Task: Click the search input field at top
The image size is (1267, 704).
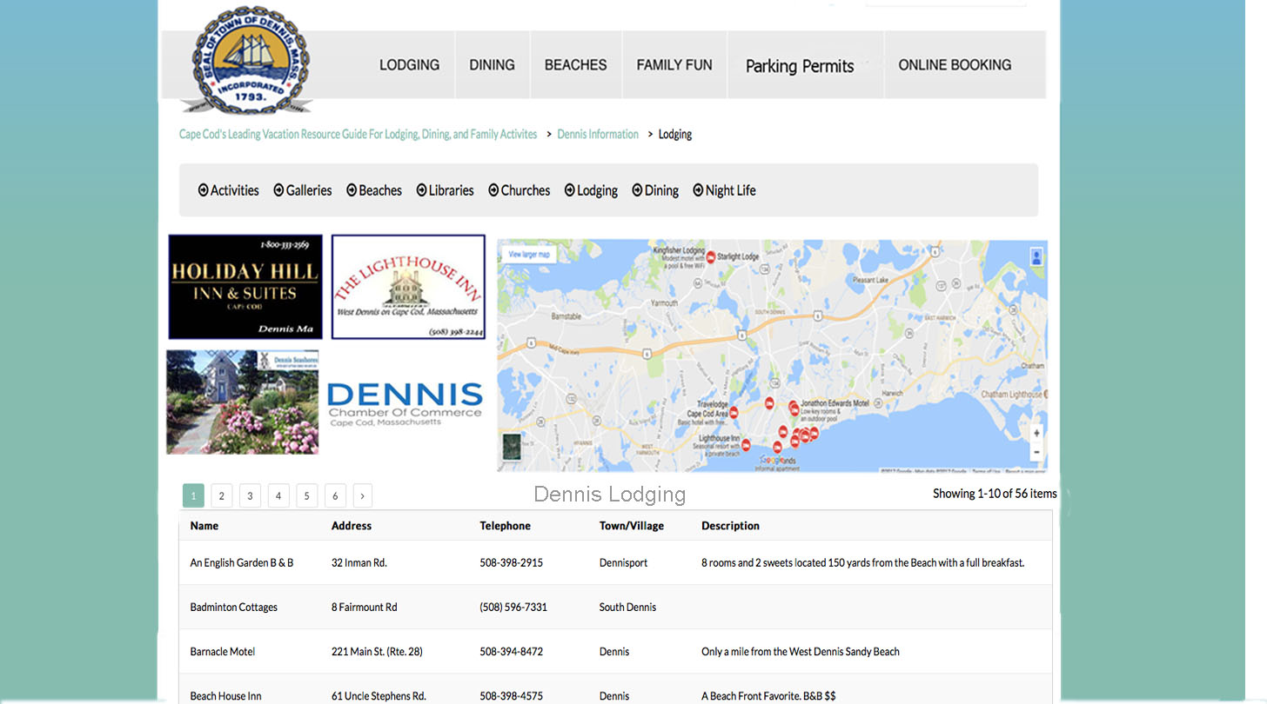Action: click(x=946, y=3)
